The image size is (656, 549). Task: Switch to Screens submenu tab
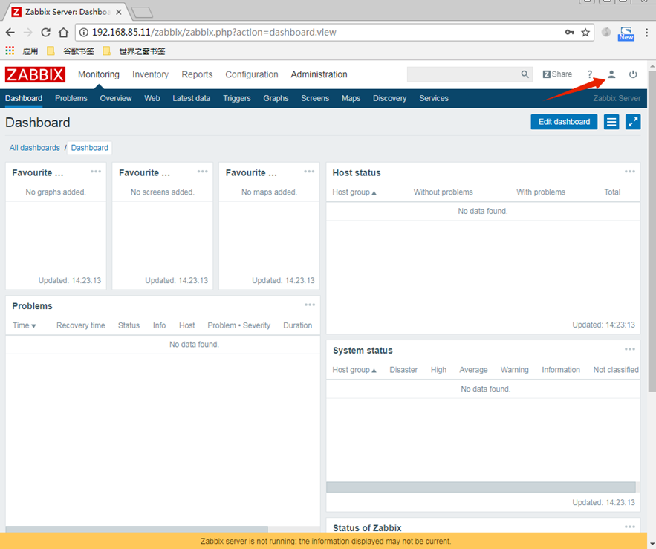click(315, 98)
